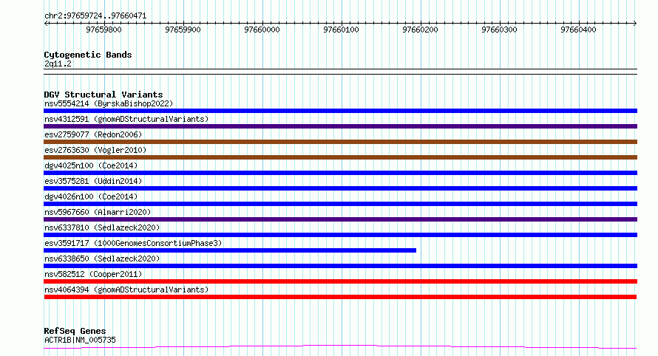The image size is (658, 356).
Task: Click ruler position 97660100
Action: coord(341,30)
